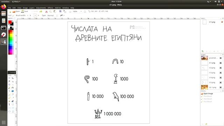Image resolution: width=224 pixels, height=126 pixels.
Task: Click the Zoom Out icon
Action: pyautogui.click(x=70, y=12)
